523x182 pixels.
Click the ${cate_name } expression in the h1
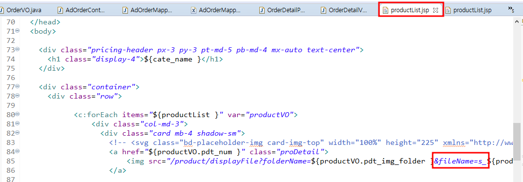point(173,60)
